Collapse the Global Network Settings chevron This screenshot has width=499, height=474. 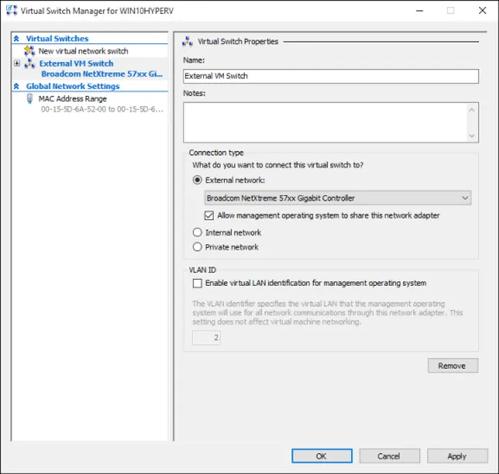tap(16, 87)
